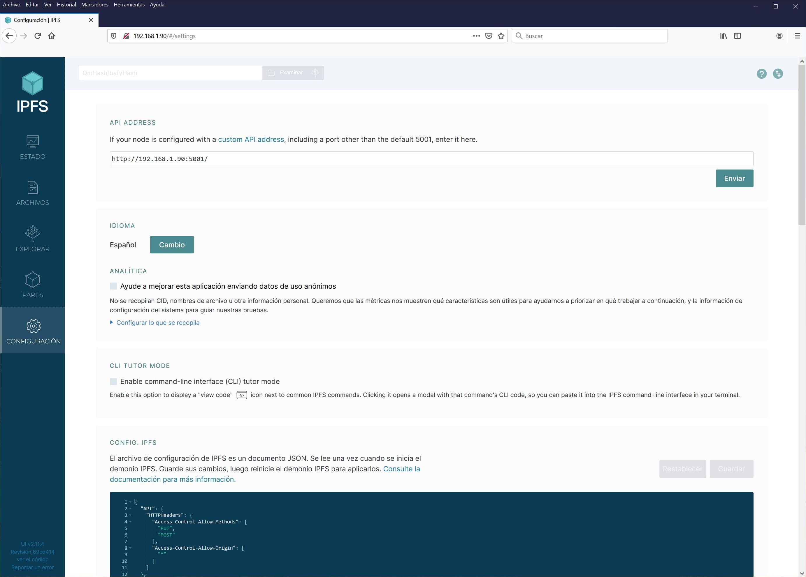Expand 'Configurar lo que se recopila'

(x=158, y=322)
